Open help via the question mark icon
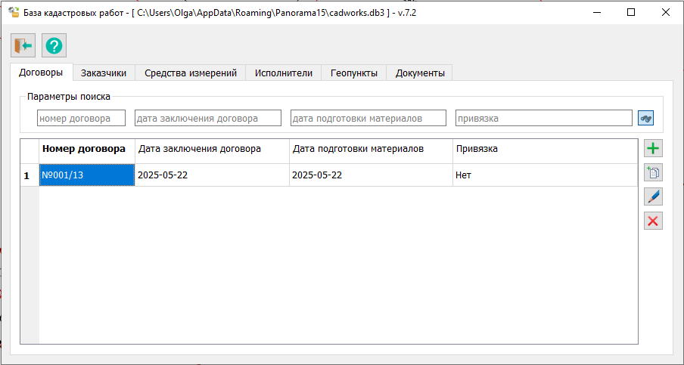The width and height of the screenshot is (684, 365). [54, 46]
